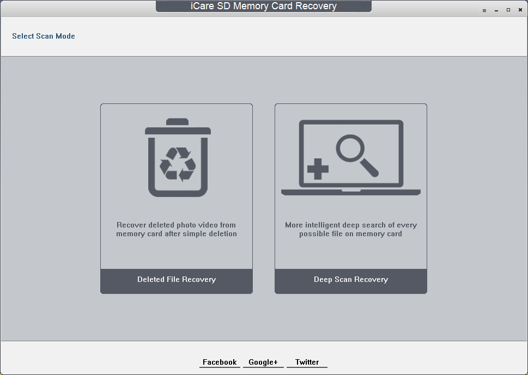Start Deep Scan Recovery mode
This screenshot has height=375, width=528.
click(x=351, y=281)
